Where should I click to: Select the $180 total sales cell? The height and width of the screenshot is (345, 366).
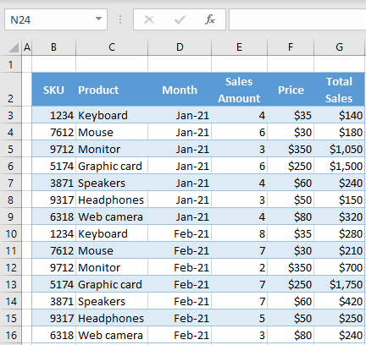pos(339,132)
